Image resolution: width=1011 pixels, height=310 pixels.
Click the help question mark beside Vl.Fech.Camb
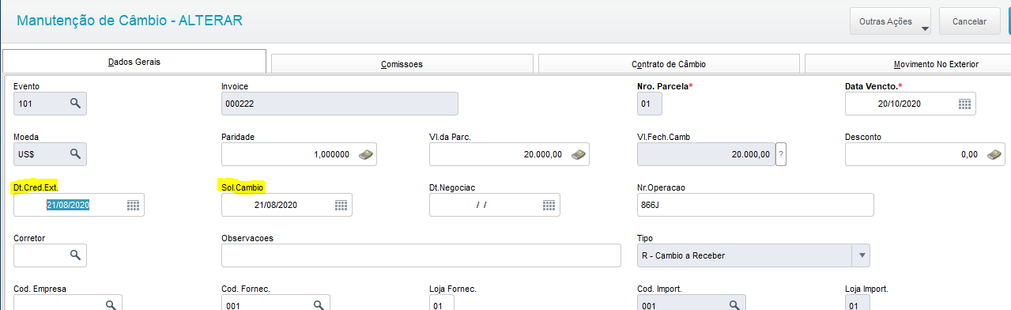click(781, 154)
